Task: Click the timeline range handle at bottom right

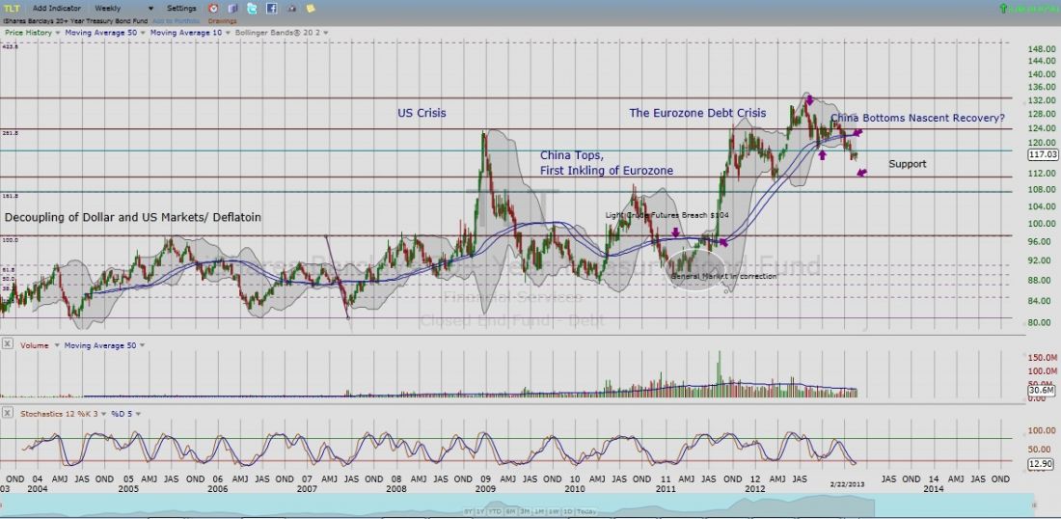Action: (1034, 505)
